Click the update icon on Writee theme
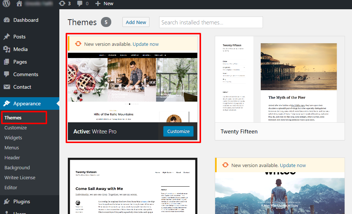 point(226,165)
